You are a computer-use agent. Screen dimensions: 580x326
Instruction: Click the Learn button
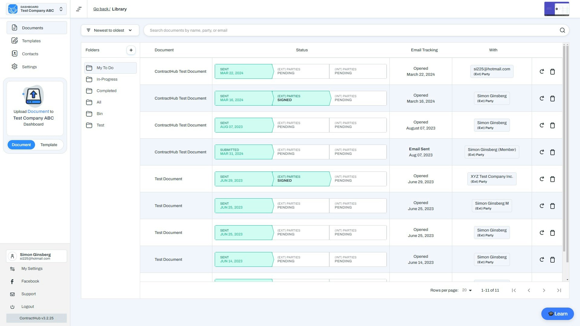pyautogui.click(x=557, y=314)
